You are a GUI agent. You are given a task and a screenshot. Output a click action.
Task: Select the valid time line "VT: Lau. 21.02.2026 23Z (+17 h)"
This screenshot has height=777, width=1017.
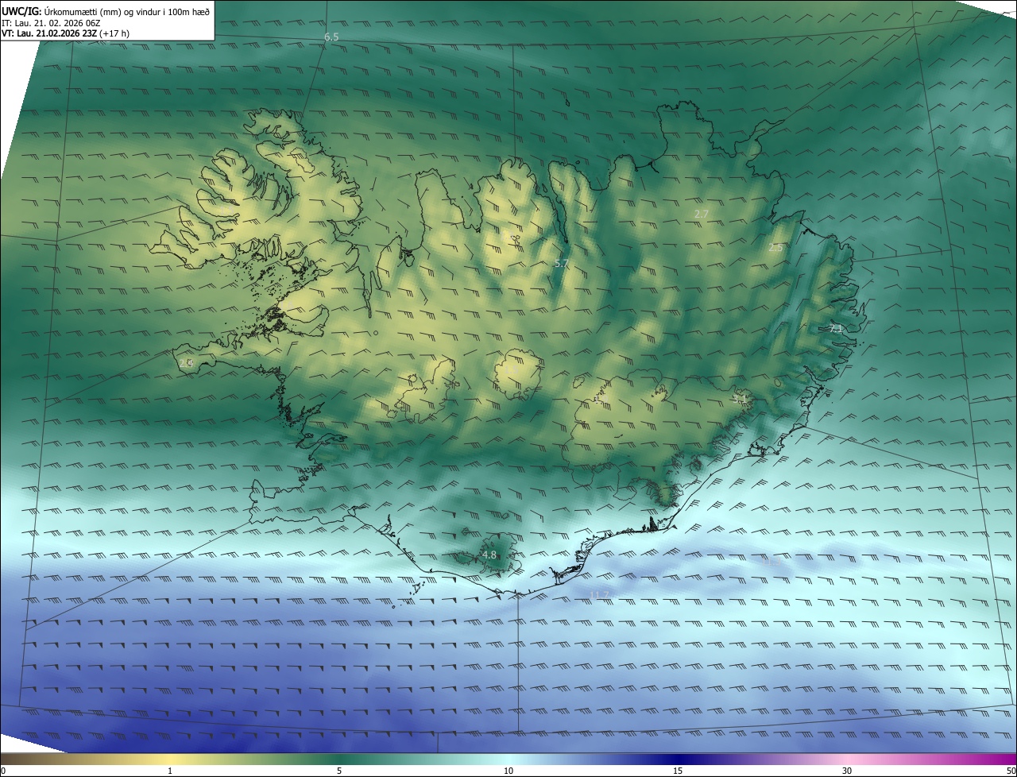(x=66, y=33)
